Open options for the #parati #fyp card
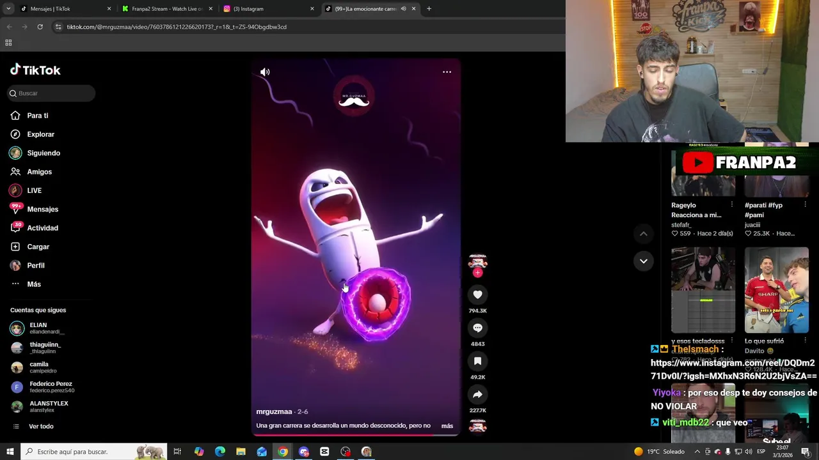 click(805, 205)
